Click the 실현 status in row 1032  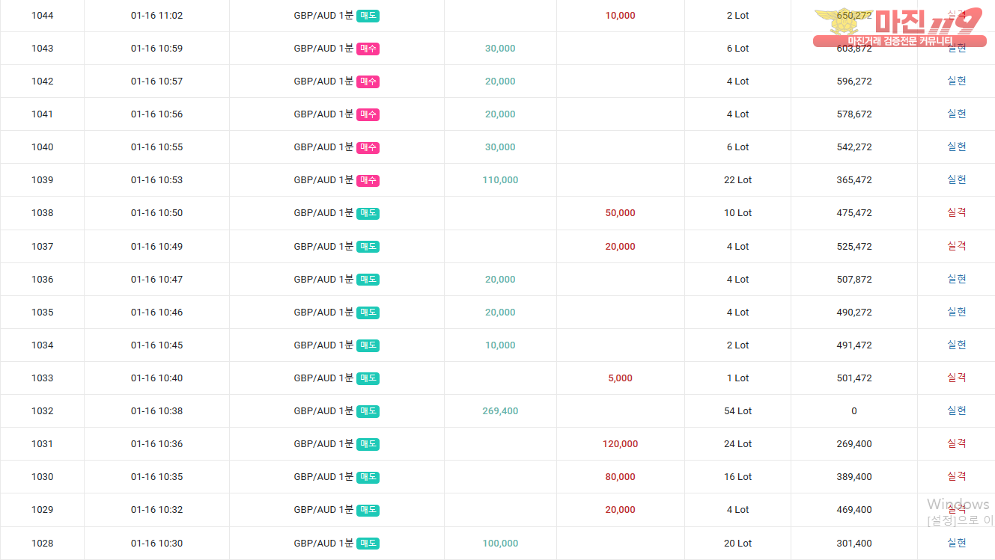956,410
